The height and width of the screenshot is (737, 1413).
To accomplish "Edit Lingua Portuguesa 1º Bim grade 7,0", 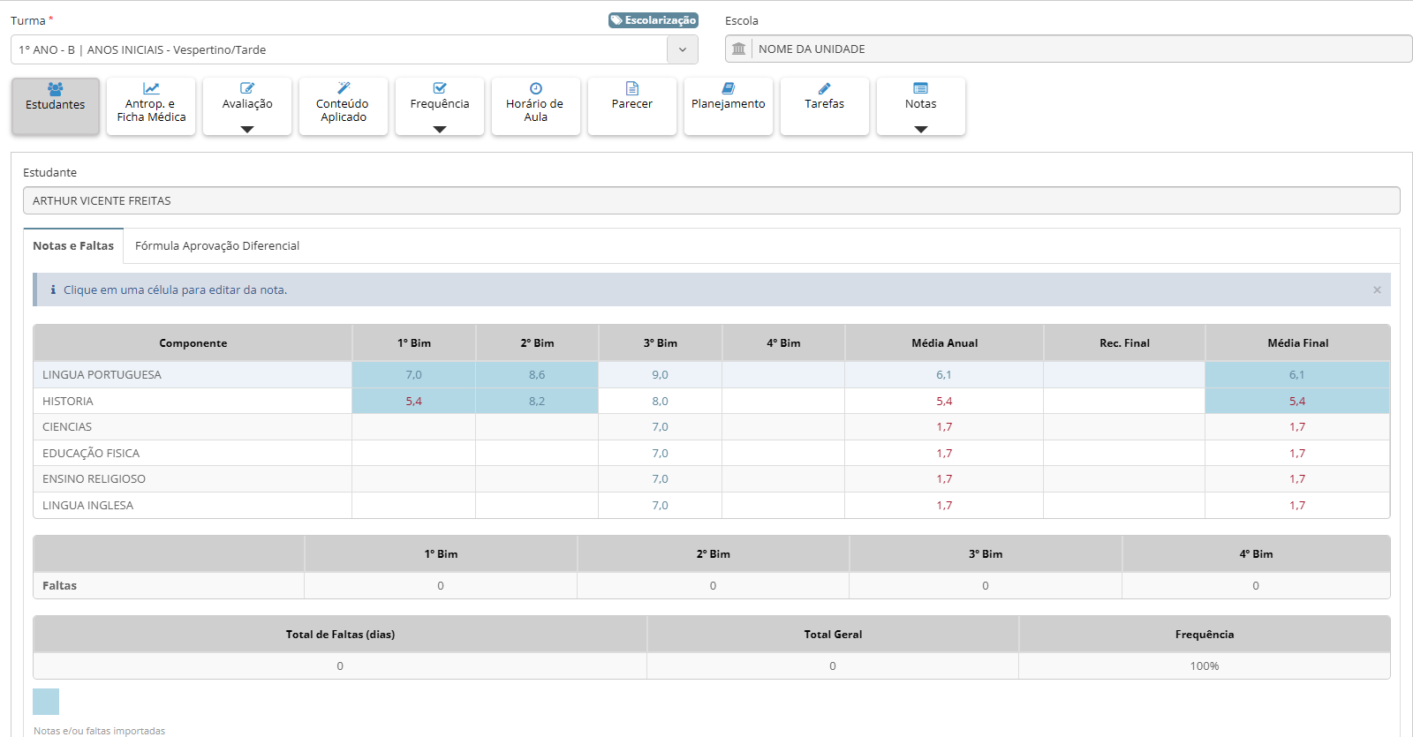I will pyautogui.click(x=413, y=374).
